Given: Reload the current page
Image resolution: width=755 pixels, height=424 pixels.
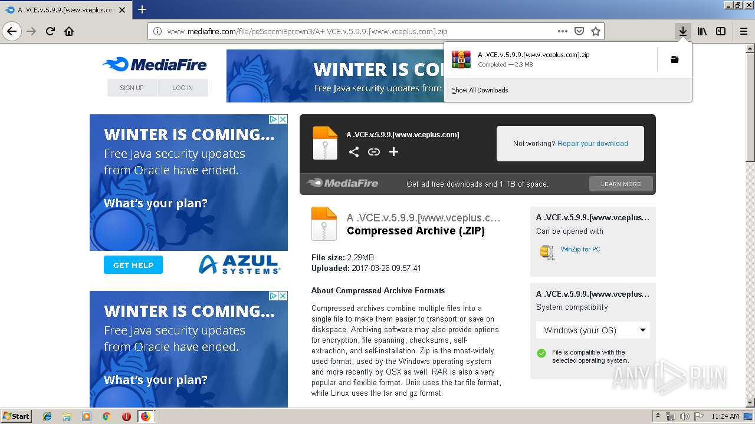Looking at the screenshot, I should (51, 31).
